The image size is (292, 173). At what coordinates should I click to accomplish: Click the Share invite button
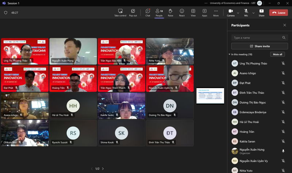260,46
